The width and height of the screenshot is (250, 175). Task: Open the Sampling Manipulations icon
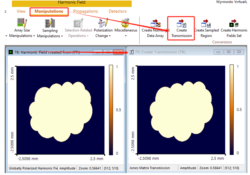coord(50,23)
